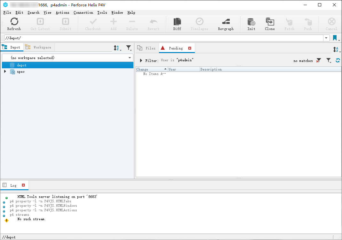Click the depot tree sort order icon
The width and height of the screenshot is (342, 240).
[x=117, y=48]
